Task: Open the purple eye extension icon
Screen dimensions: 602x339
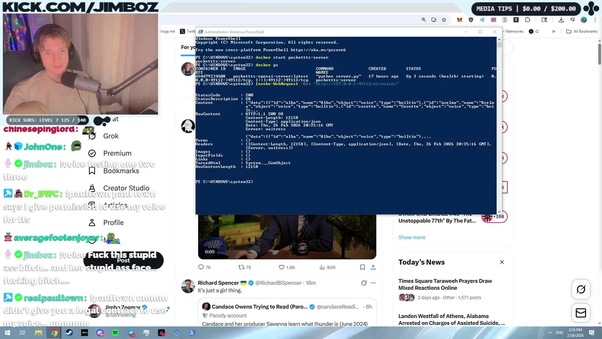Action: (493, 20)
